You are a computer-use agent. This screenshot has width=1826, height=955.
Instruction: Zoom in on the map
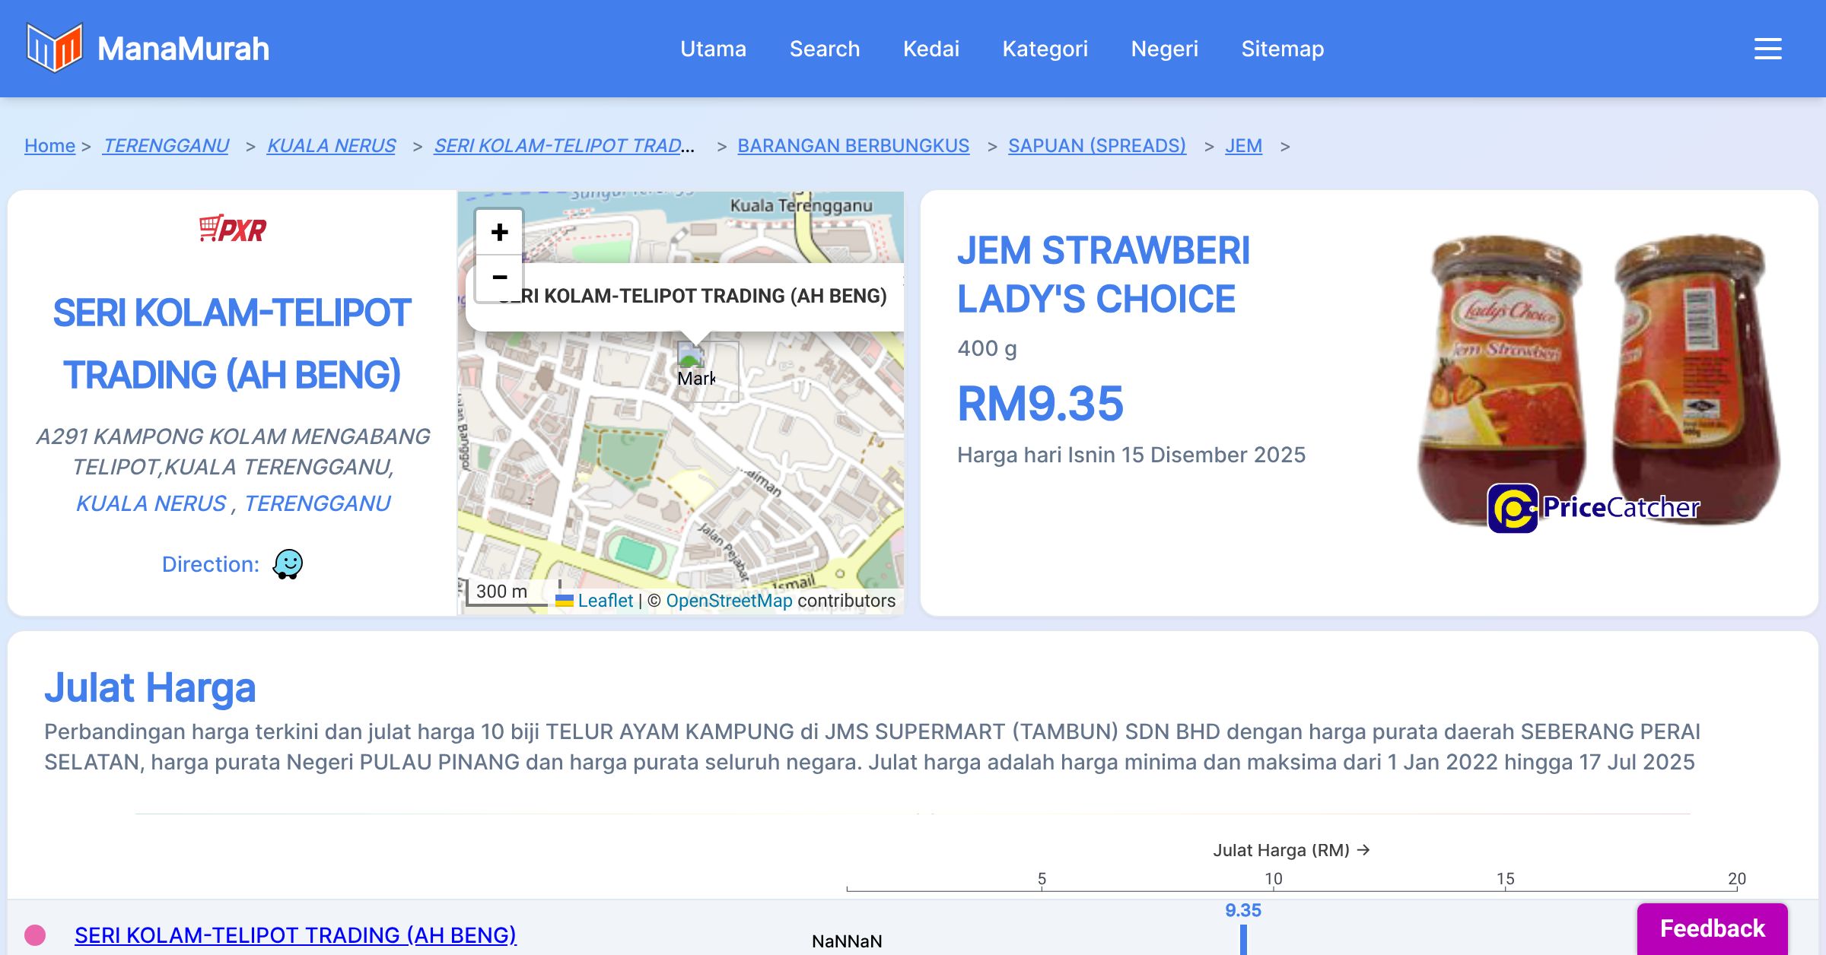pyautogui.click(x=499, y=233)
